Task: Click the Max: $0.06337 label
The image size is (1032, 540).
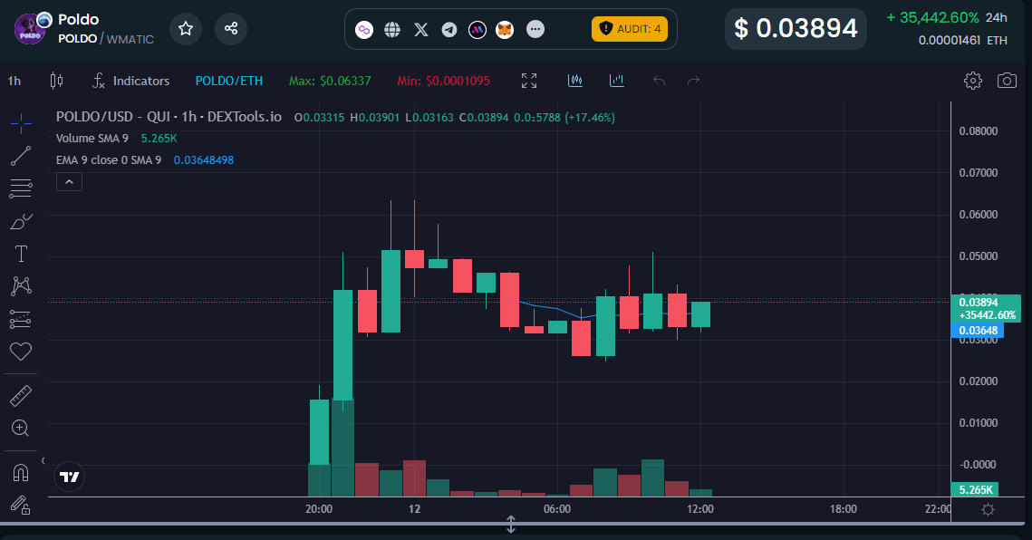Action: coord(330,81)
